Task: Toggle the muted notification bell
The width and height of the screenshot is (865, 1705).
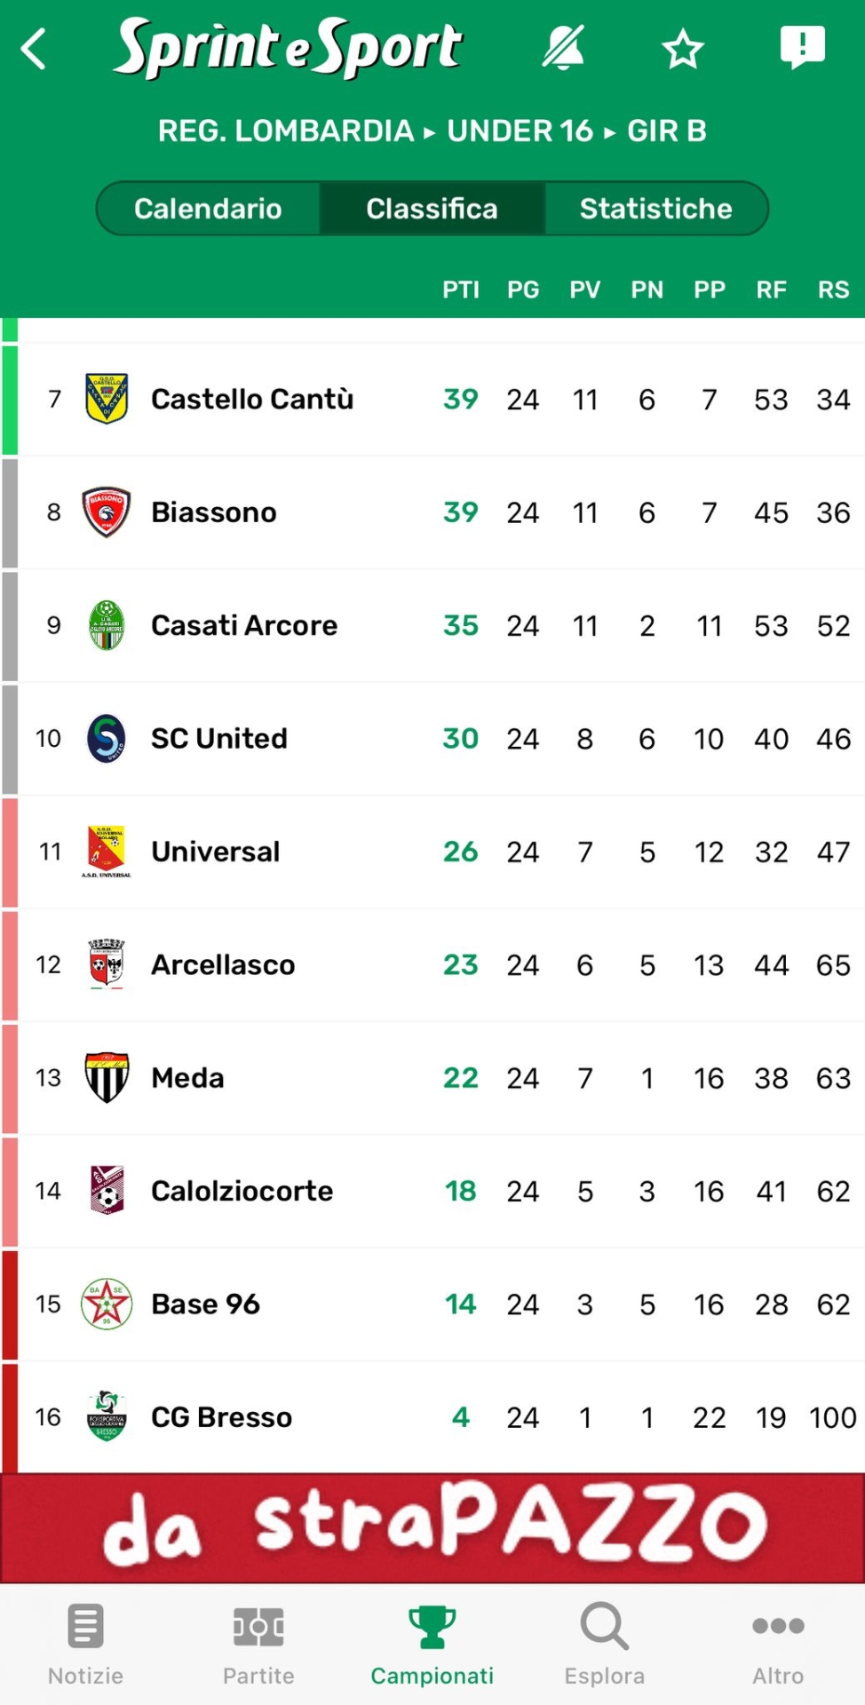Action: click(x=564, y=48)
